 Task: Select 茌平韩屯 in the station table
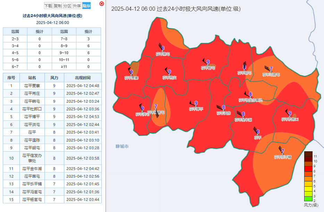click(x=32, y=101)
